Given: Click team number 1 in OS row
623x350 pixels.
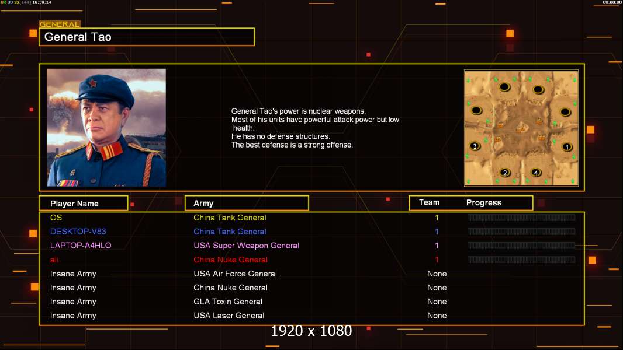Looking at the screenshot, I should pos(437,218).
